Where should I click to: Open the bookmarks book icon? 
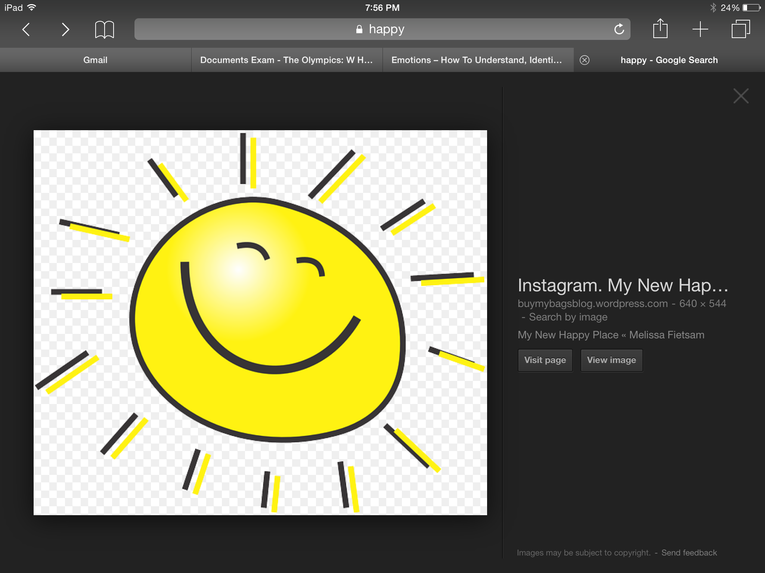tap(104, 29)
